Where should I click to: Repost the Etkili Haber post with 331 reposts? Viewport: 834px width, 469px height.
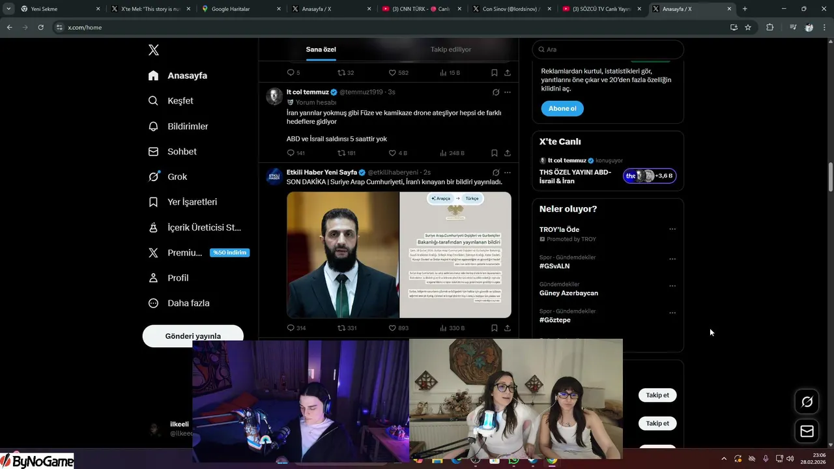click(347, 328)
